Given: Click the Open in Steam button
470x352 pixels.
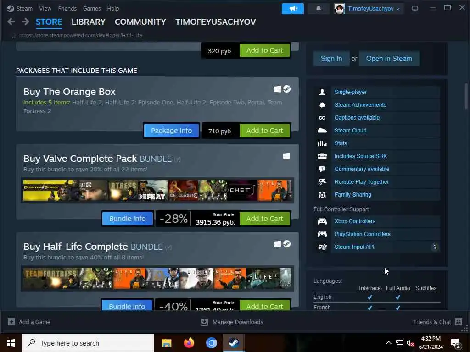Looking at the screenshot, I should click(x=389, y=59).
